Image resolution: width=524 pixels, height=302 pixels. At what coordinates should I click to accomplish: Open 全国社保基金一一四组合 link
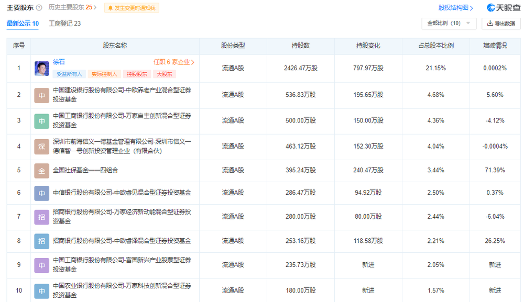pos(85,170)
